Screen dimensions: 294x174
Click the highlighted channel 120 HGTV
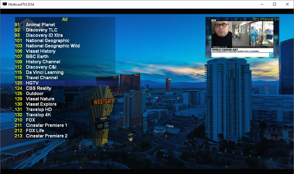(x=65, y=83)
